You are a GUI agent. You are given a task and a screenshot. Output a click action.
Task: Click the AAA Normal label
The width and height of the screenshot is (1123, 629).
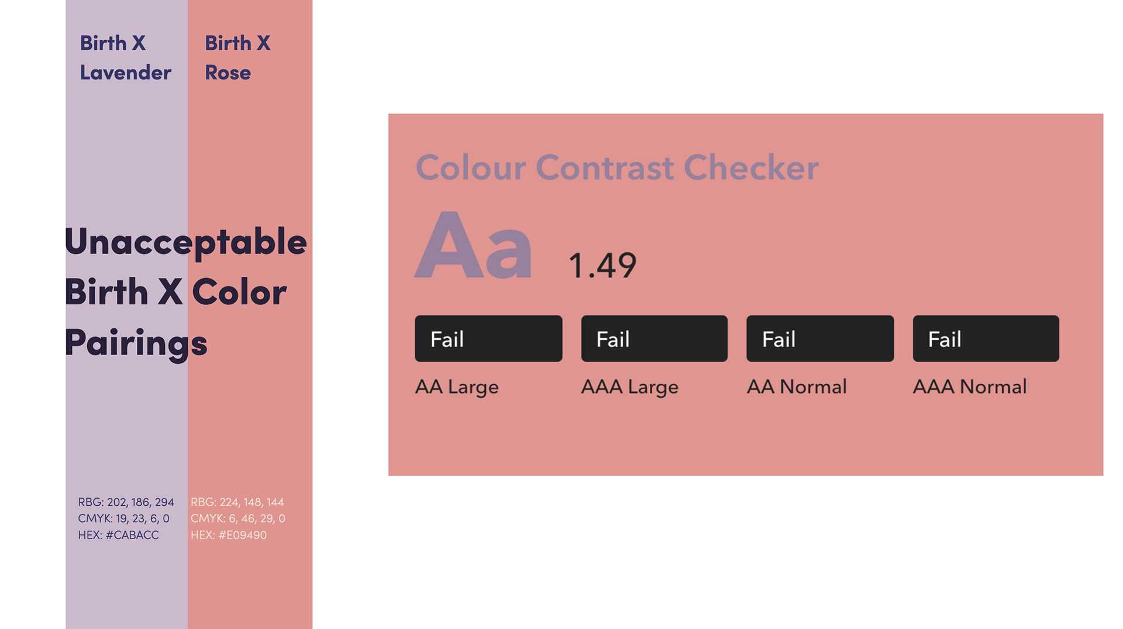(x=970, y=387)
